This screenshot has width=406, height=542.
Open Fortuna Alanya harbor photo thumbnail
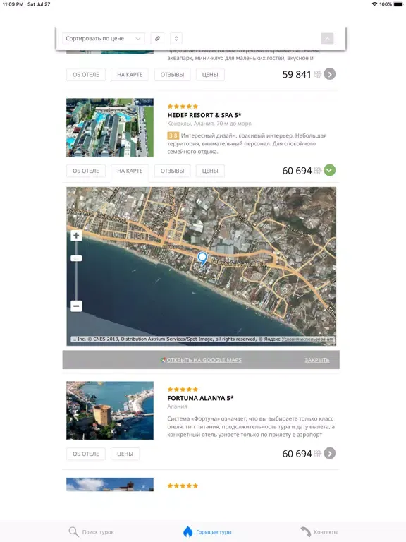pyautogui.click(x=110, y=410)
